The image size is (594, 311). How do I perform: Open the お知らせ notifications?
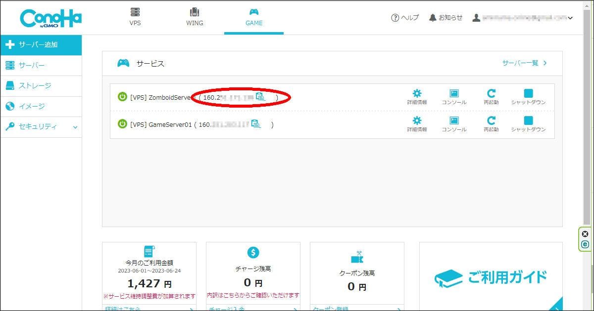[x=446, y=18]
